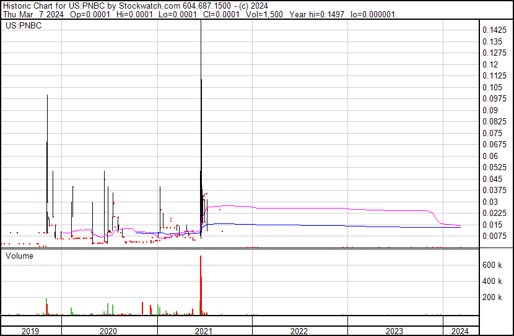514x336 pixels.
Task: Select the 2024 year label on timeline
Action: pos(460,331)
